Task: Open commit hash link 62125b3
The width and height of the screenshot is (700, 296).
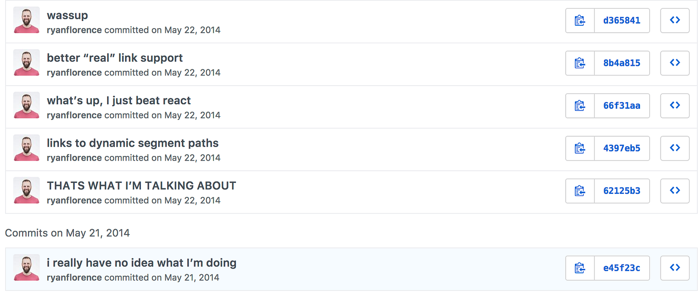Action: pos(622,191)
